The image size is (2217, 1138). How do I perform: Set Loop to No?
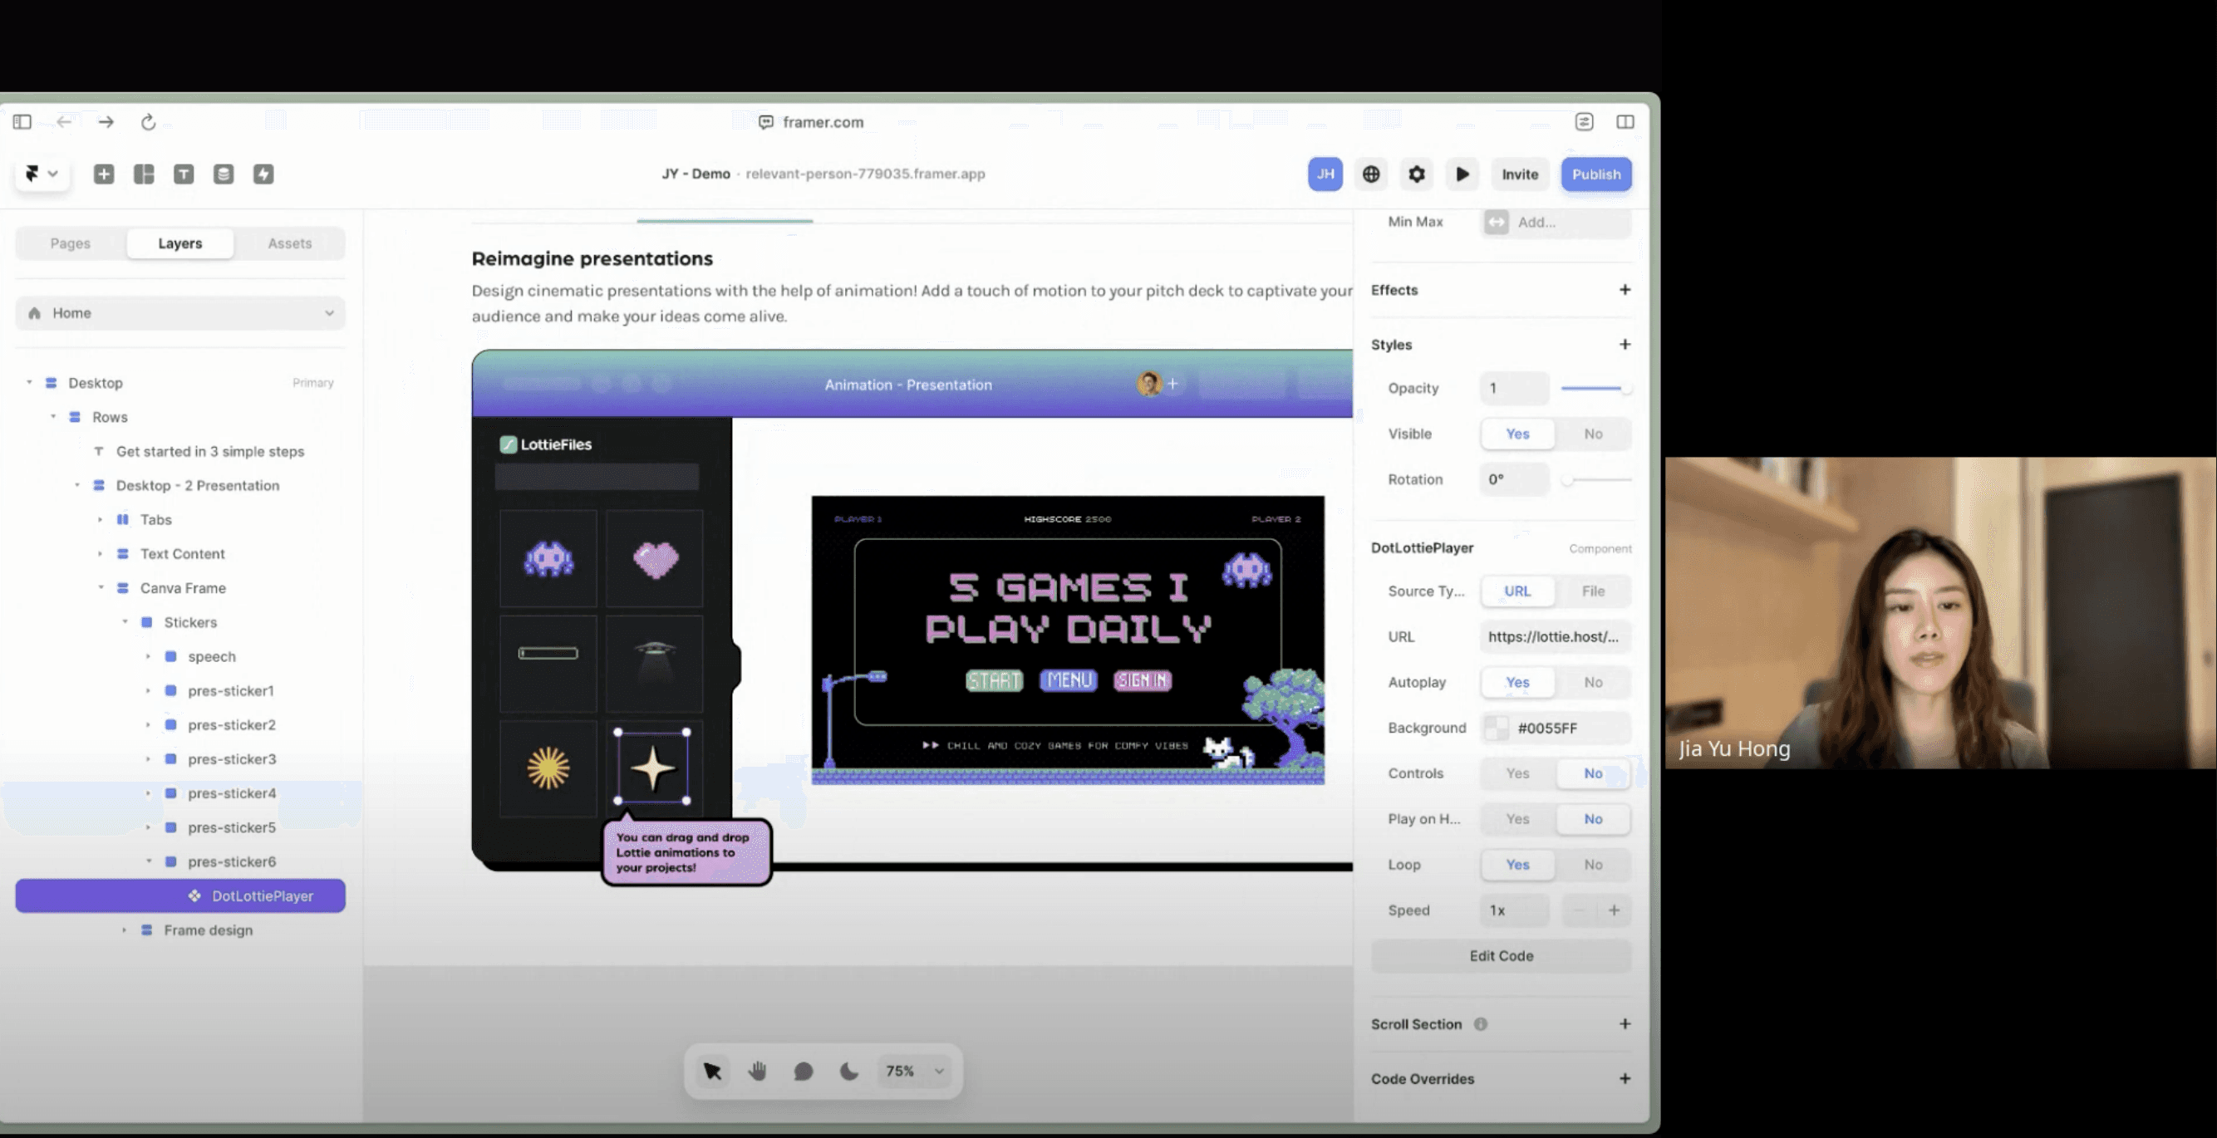tap(1593, 865)
